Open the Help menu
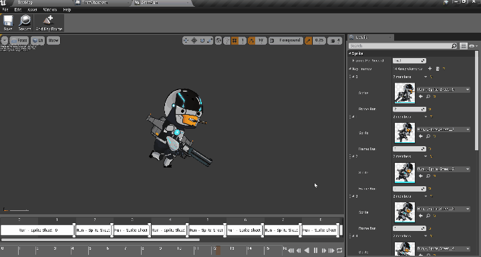The image size is (481, 257). coord(67,10)
